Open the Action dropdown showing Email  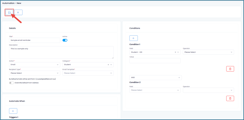pyautogui.click(x=34, y=65)
